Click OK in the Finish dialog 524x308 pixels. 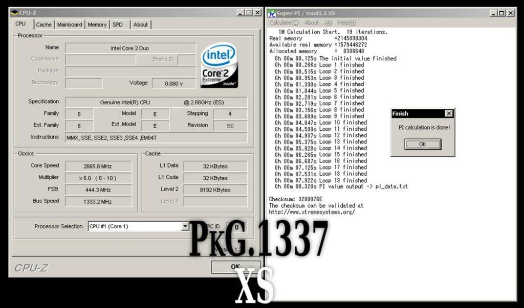(x=422, y=145)
